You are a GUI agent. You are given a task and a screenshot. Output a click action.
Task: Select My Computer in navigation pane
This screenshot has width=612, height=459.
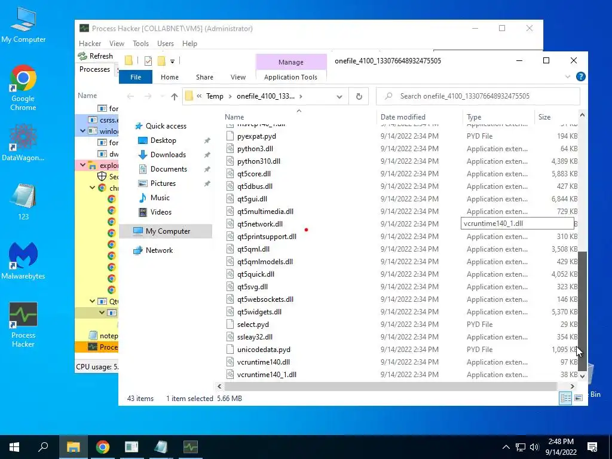pos(167,231)
